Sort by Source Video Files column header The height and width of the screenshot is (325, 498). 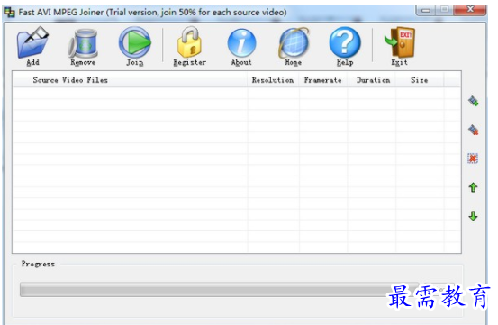131,80
